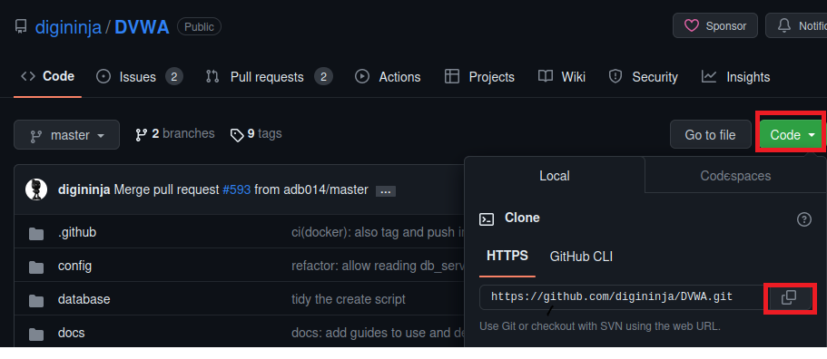Click the Sponsor heart button
Viewport: 827px width, 359px height.
(x=715, y=25)
